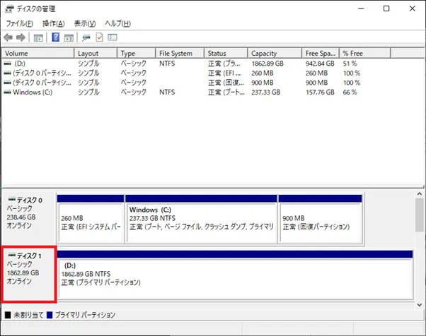This screenshot has width=426, height=336.
Task: Select the (D:) volume row
Action: (x=196, y=64)
